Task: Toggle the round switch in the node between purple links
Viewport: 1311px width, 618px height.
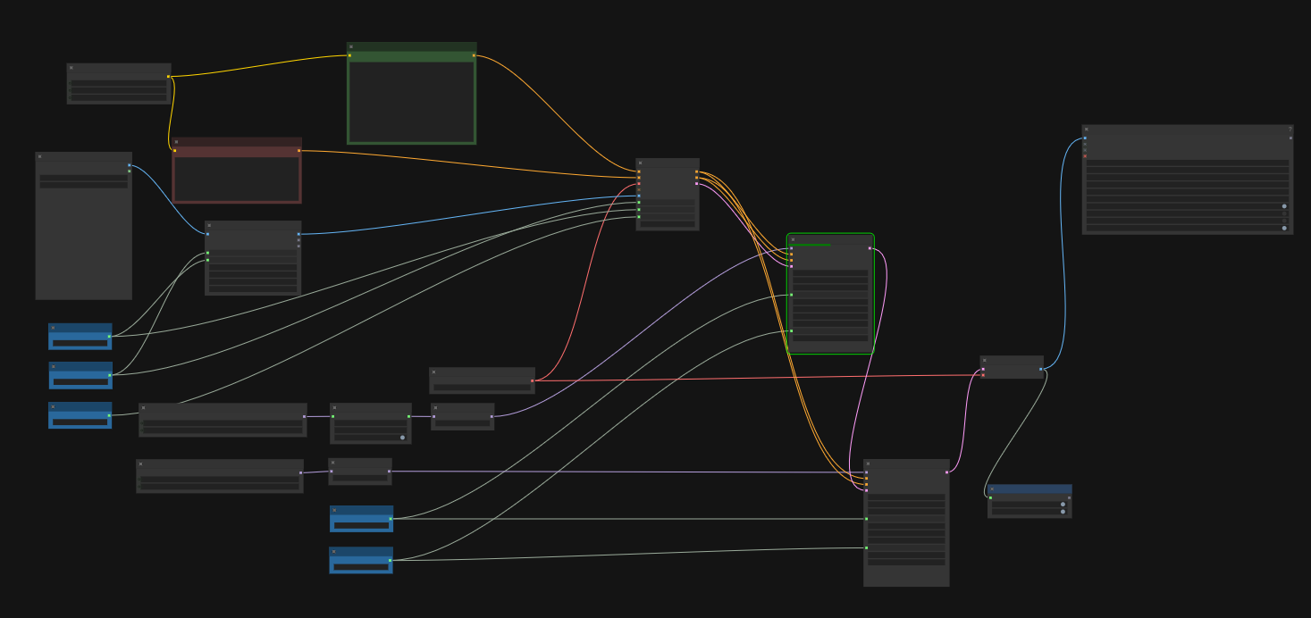Action: [x=402, y=438]
